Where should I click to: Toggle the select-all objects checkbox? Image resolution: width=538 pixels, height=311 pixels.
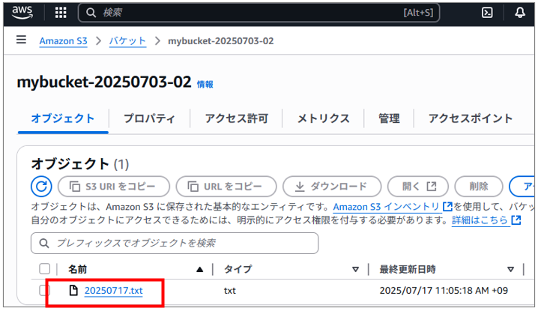coord(45,269)
